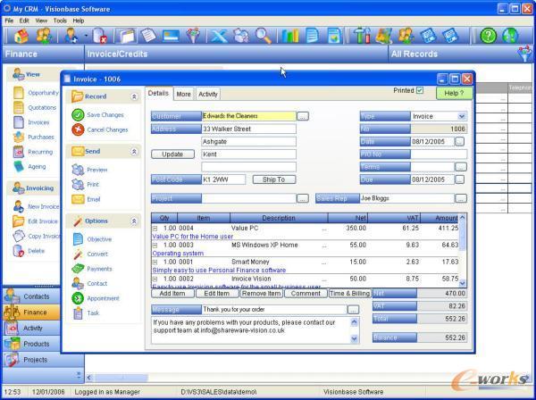The height and width of the screenshot is (400, 536).
Task: Toggle the Printed checkbox
Action: point(420,90)
